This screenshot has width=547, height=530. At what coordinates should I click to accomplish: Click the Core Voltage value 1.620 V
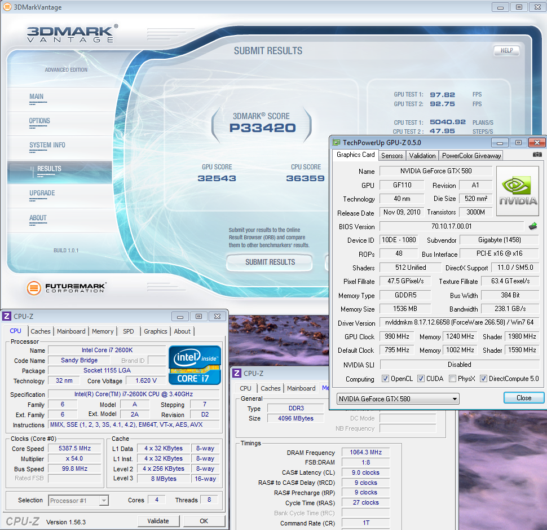tap(146, 380)
